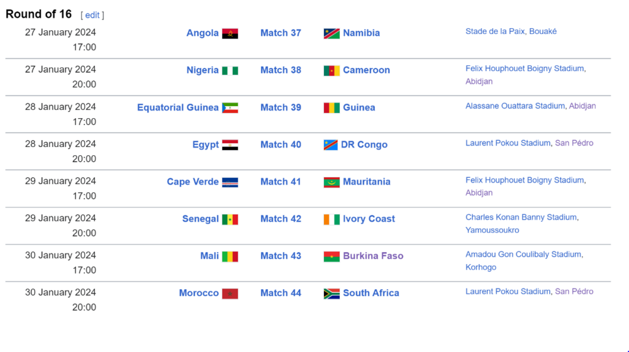Click the Equatorial Guinea flag icon

pyautogui.click(x=230, y=108)
